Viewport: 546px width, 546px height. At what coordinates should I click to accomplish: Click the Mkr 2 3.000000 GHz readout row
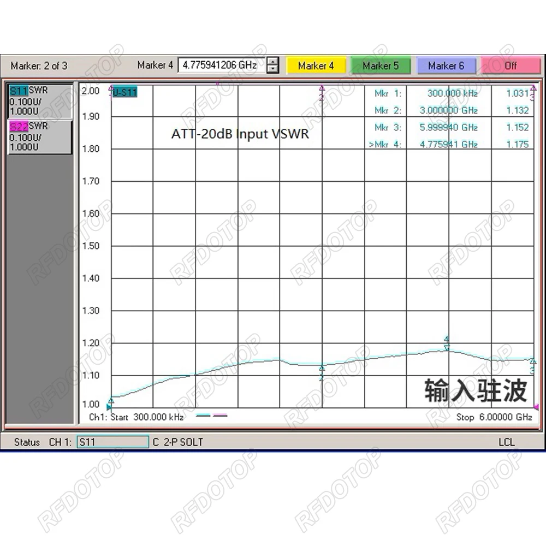coord(452,110)
